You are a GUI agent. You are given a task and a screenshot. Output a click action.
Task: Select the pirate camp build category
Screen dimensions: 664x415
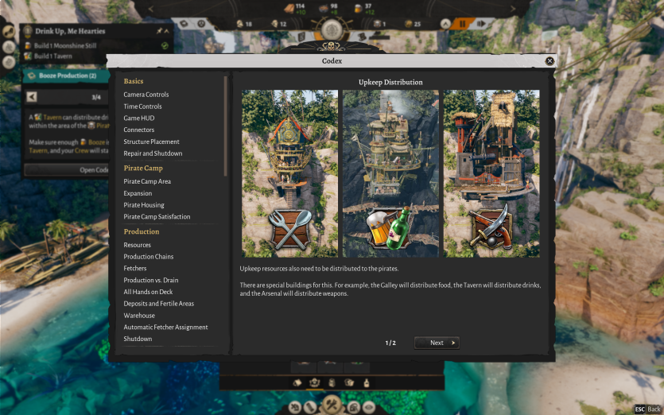pos(314,383)
